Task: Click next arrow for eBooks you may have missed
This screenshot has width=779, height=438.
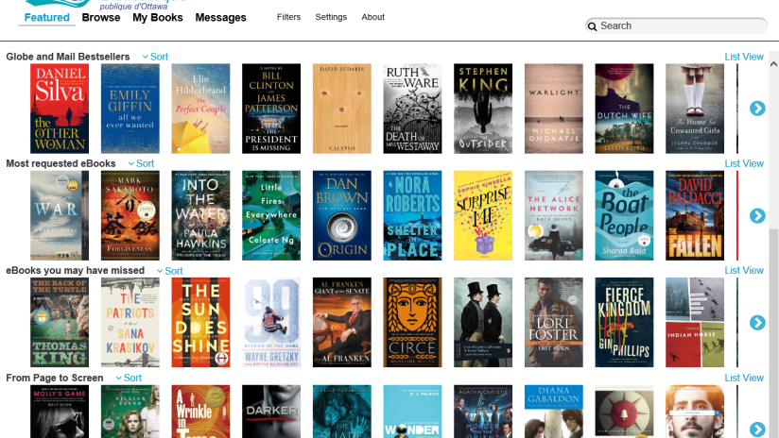Action: click(x=757, y=323)
